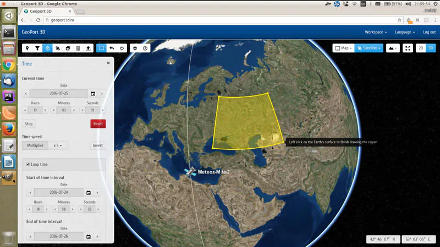Open the Ubuntu Trash in launcher

(x=9, y=238)
